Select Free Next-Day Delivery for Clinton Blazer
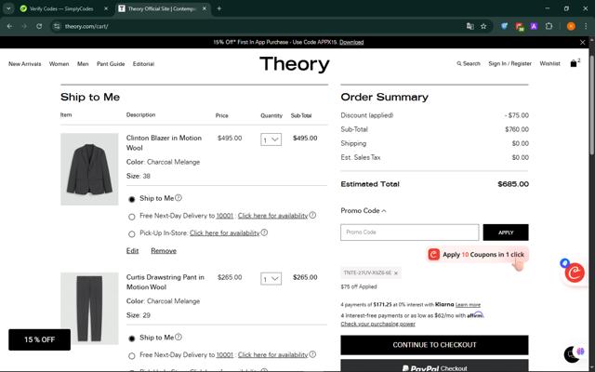 (x=132, y=217)
